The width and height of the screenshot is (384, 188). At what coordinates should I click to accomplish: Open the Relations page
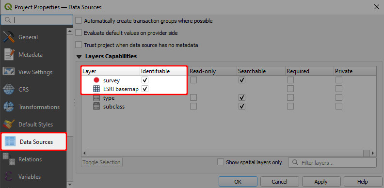tap(33, 159)
